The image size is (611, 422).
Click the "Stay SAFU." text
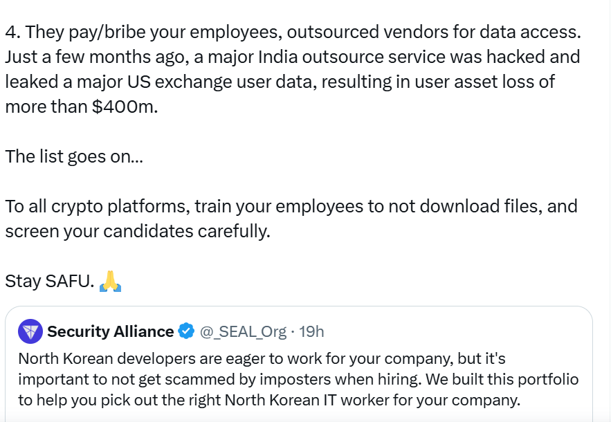(x=49, y=281)
